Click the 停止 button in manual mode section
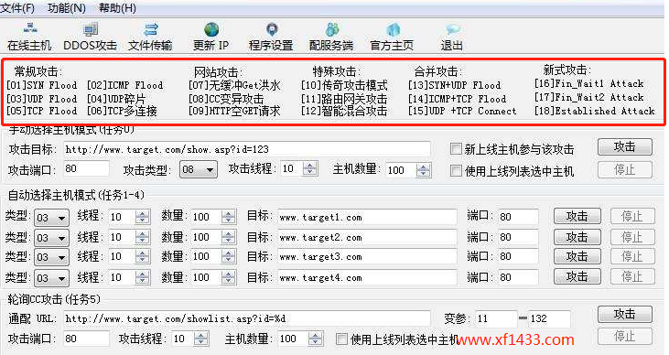This screenshot has height=355, width=669. 625,170
